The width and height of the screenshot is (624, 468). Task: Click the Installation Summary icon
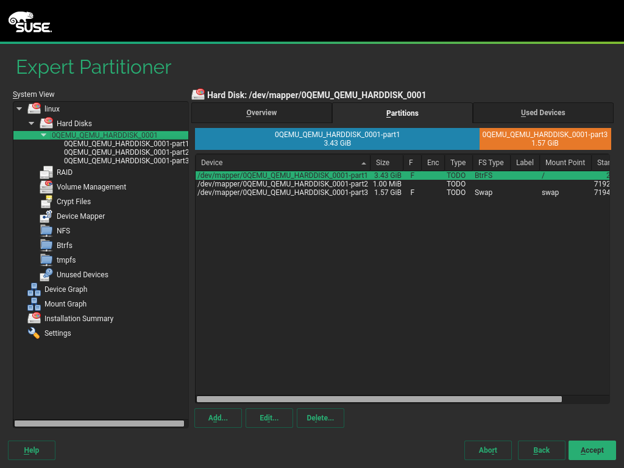click(34, 319)
